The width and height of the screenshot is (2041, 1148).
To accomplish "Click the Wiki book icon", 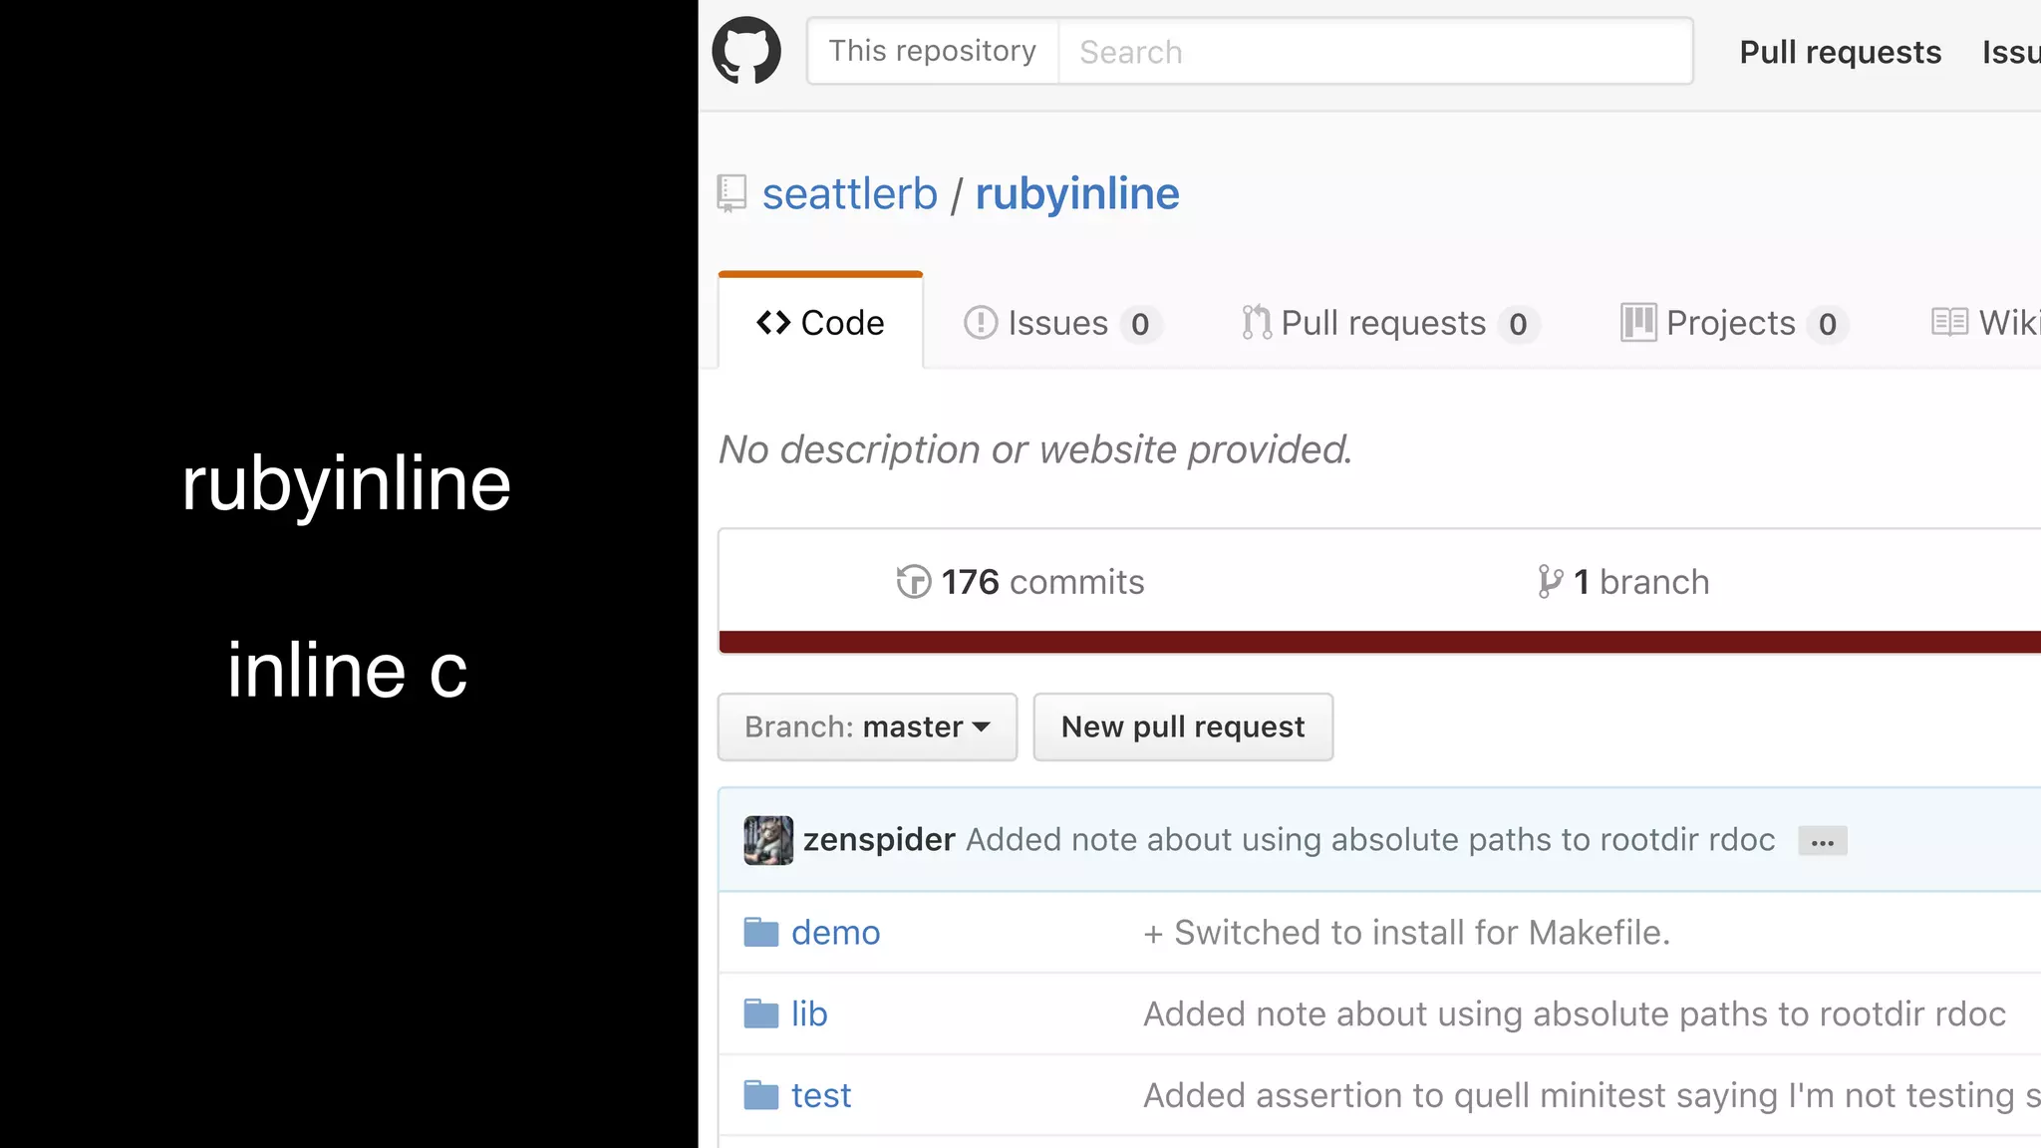I will (x=1949, y=322).
